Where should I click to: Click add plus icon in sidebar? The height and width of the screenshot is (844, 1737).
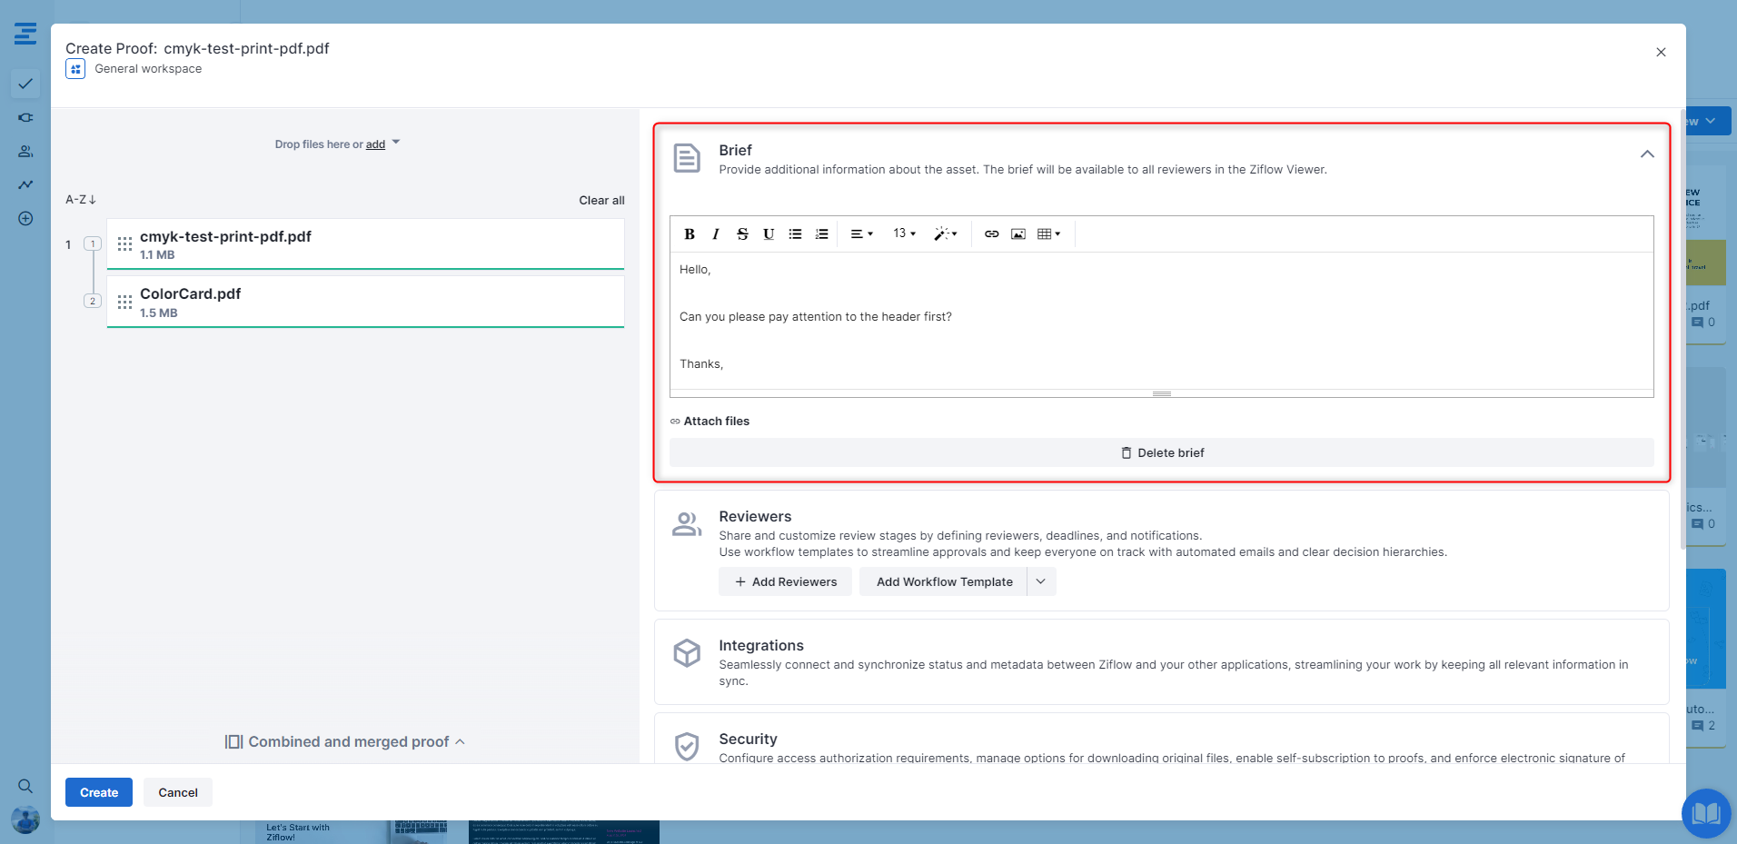[25, 218]
